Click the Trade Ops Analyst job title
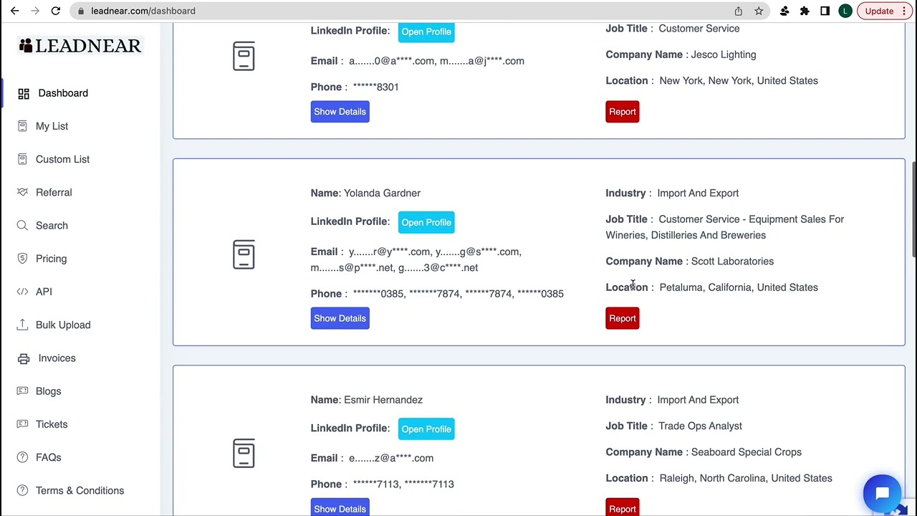 click(x=700, y=426)
